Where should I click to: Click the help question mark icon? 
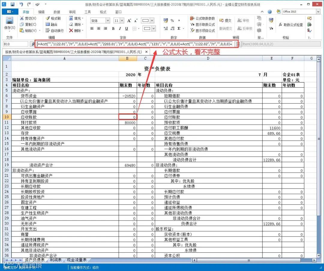tap(270, 12)
